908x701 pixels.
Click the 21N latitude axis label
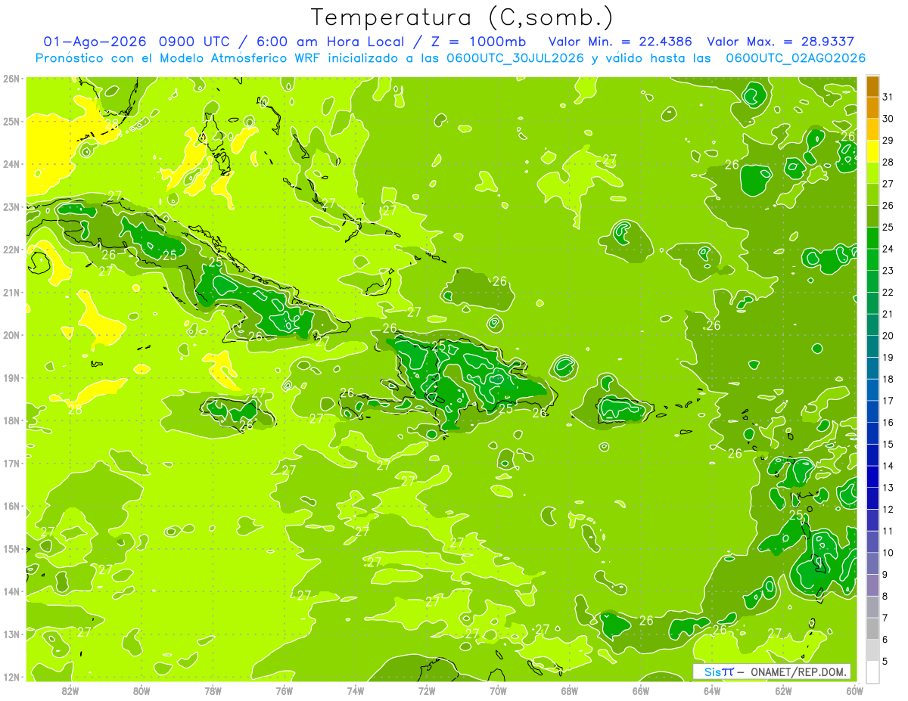tap(11, 293)
